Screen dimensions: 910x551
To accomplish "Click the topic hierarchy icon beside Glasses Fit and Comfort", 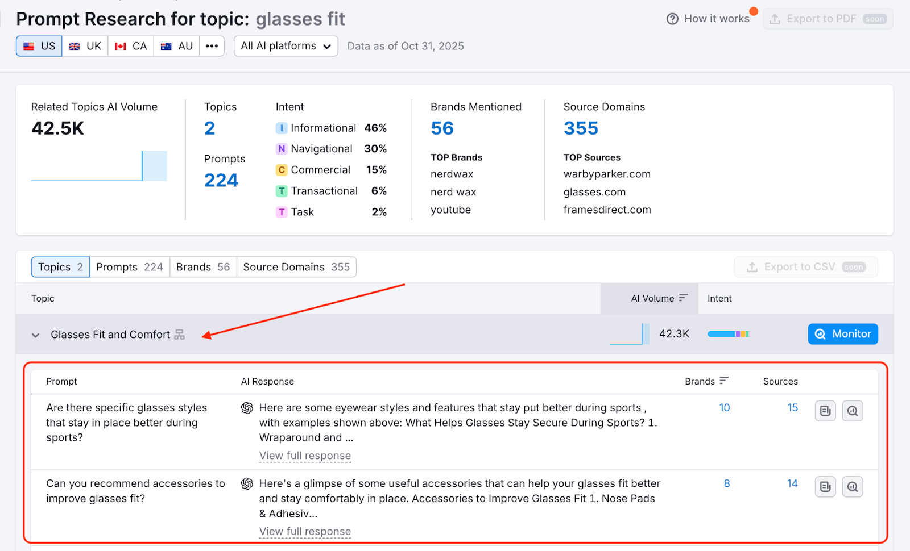I will [180, 335].
